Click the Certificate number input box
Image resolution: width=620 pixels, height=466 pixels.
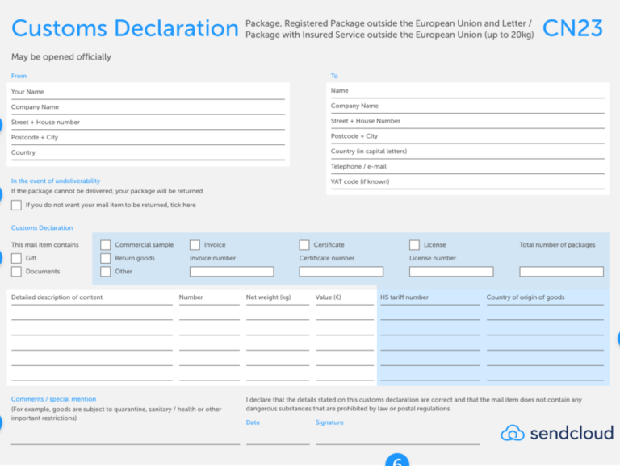coord(341,272)
